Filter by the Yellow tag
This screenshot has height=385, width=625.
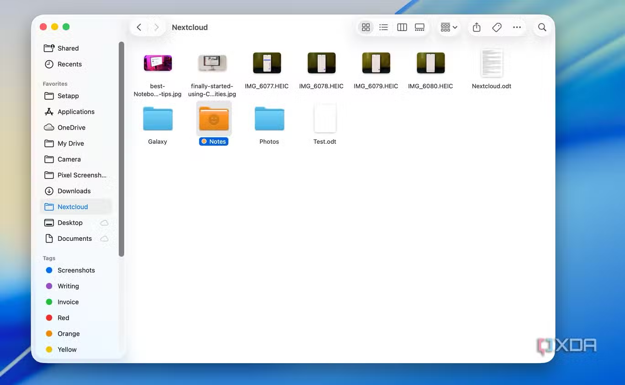click(76, 350)
